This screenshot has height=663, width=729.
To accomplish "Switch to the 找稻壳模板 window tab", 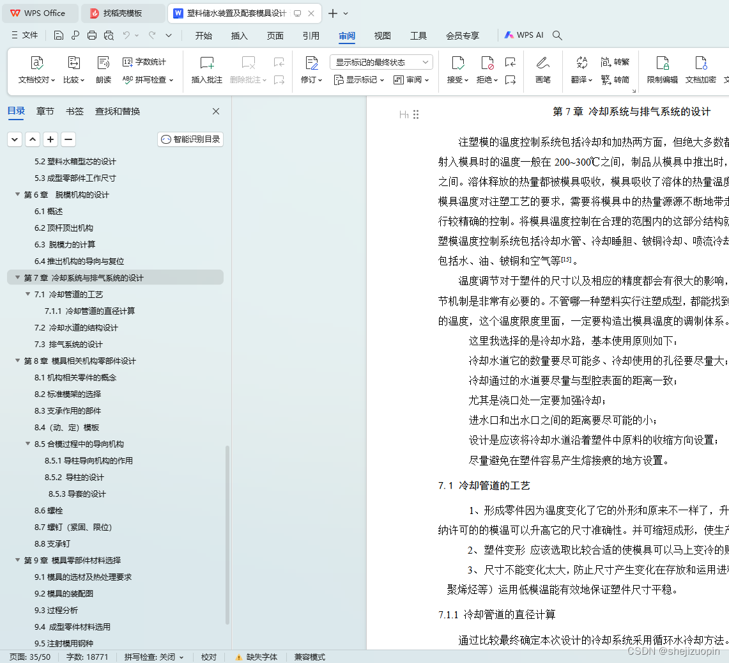I will click(123, 13).
